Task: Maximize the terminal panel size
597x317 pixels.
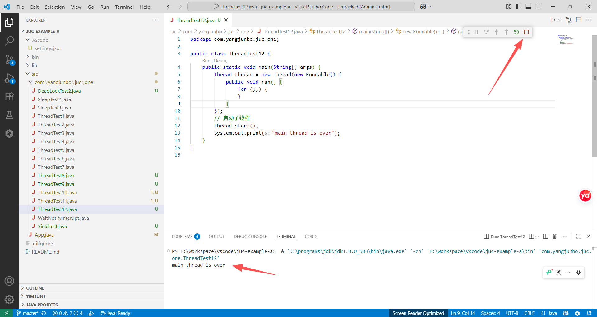Action: [x=579, y=237]
